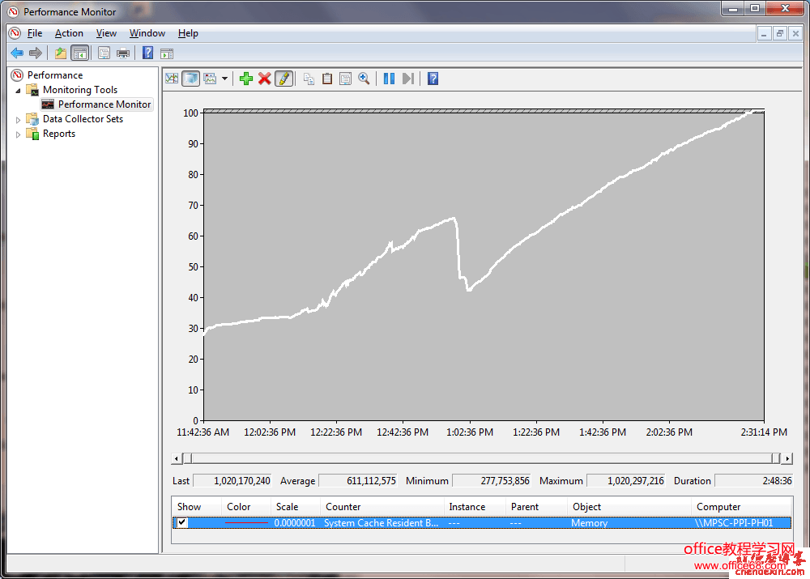Uncheck Show box for System Cache counter

[182, 523]
